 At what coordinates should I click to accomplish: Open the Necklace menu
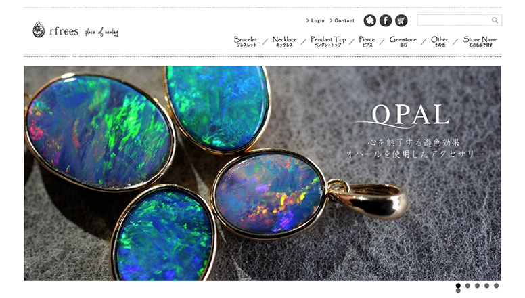(x=285, y=41)
